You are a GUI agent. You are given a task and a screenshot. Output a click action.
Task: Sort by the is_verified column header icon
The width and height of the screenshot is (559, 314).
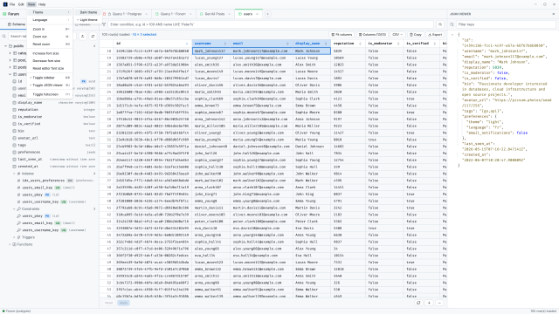435,44
